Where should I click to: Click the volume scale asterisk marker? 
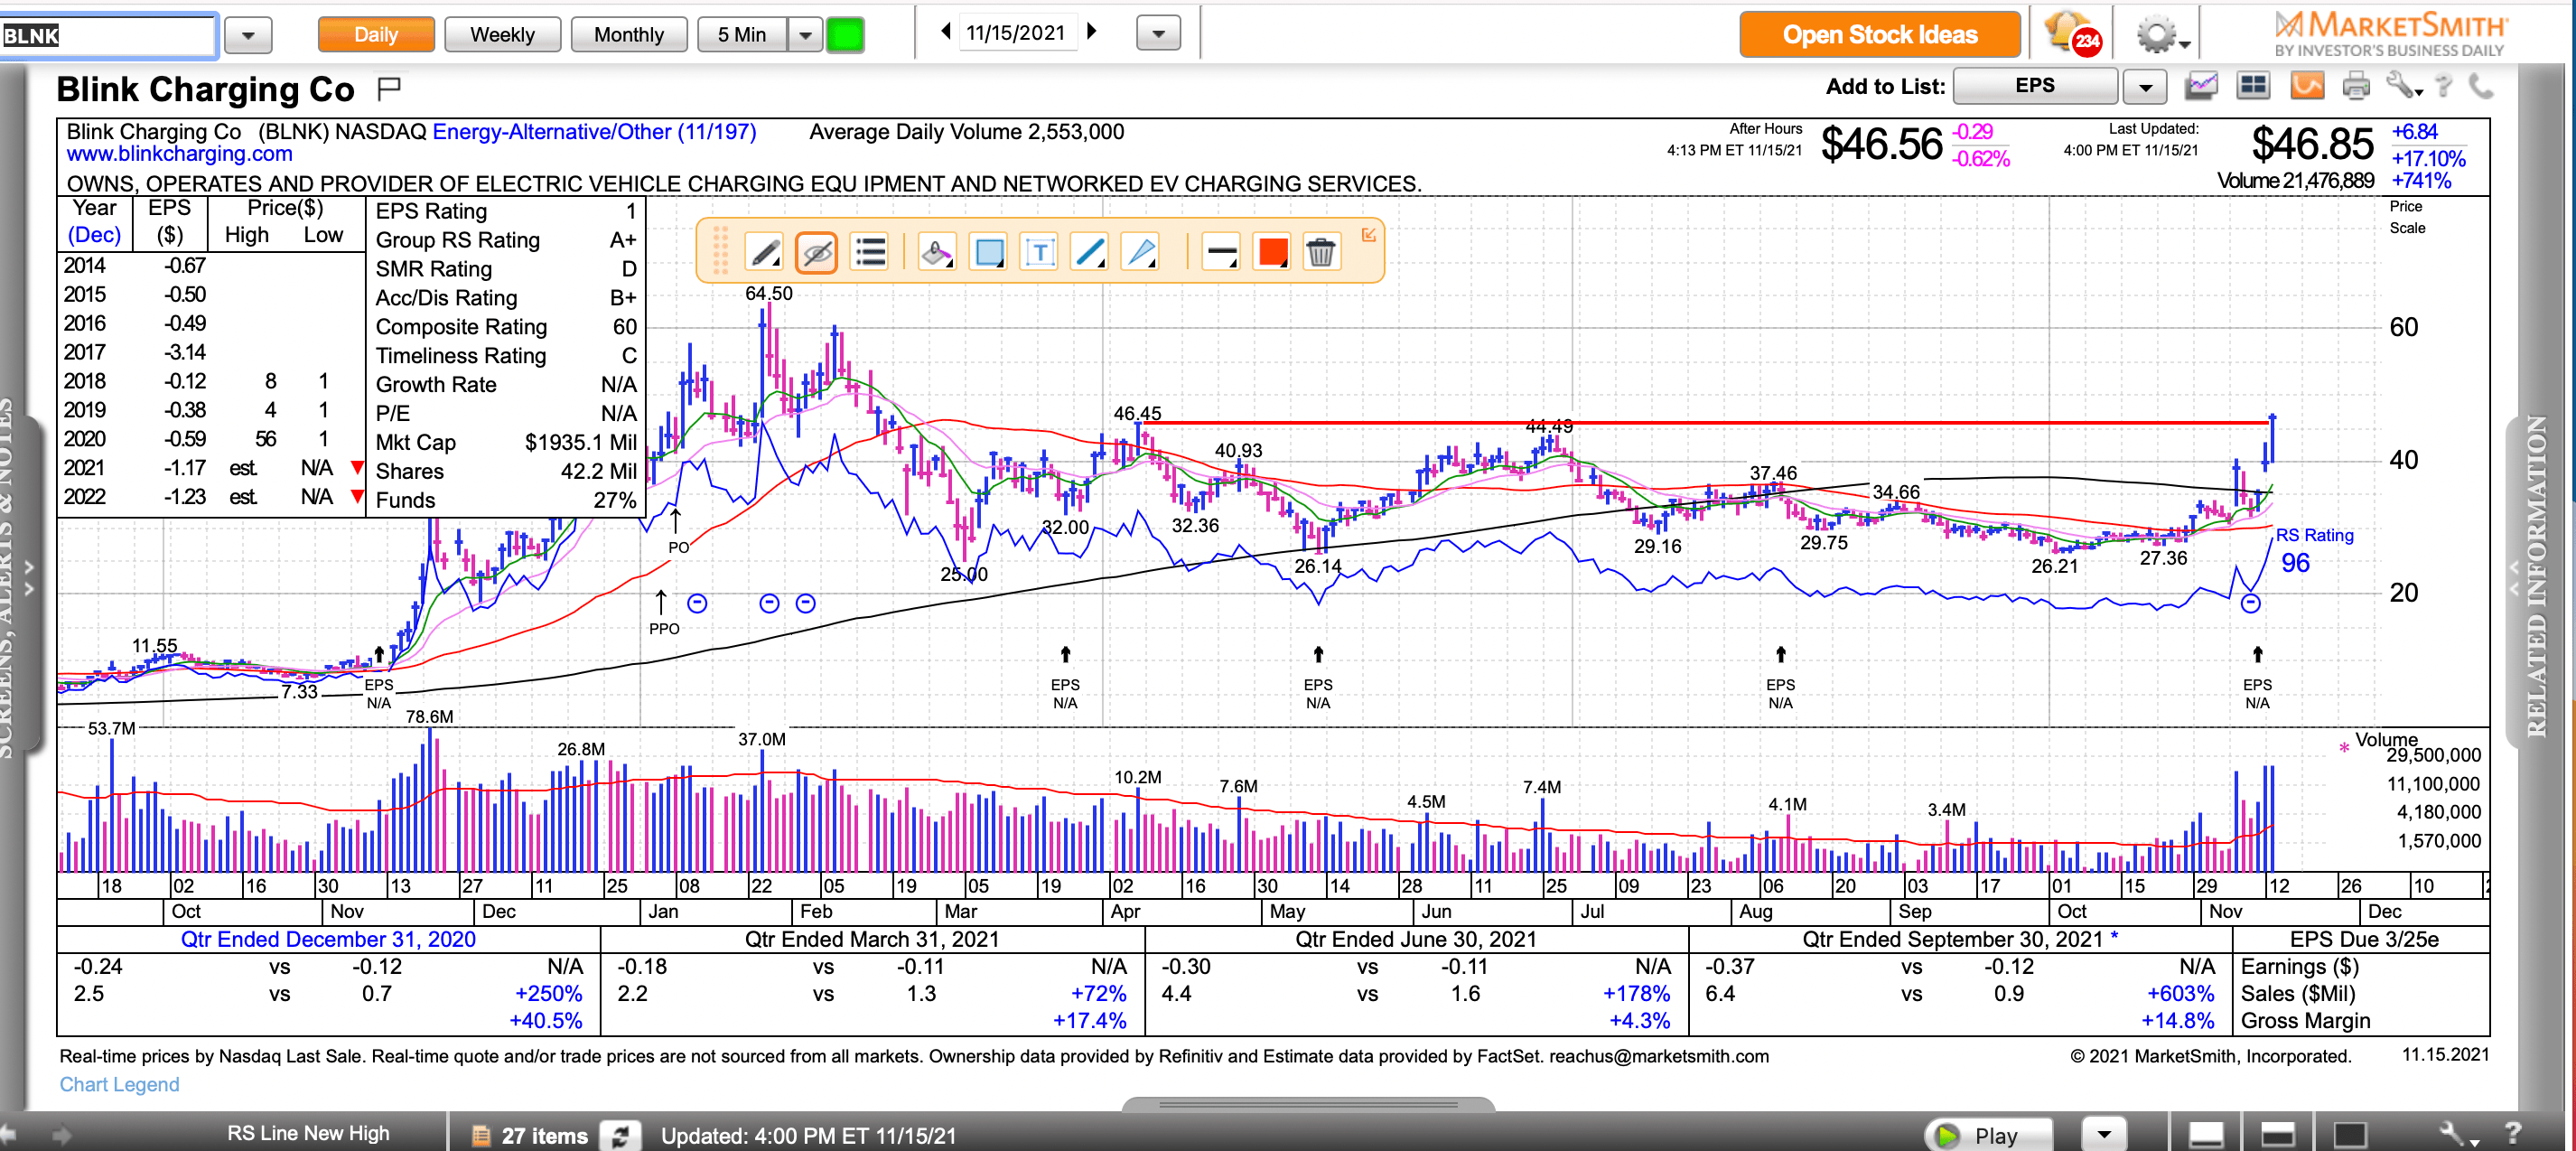click(2344, 748)
